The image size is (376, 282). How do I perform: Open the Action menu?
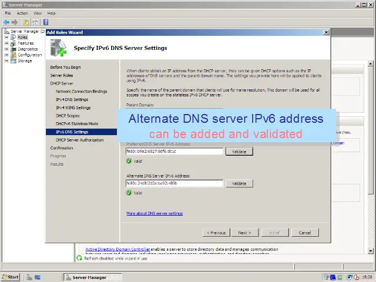tap(22, 13)
